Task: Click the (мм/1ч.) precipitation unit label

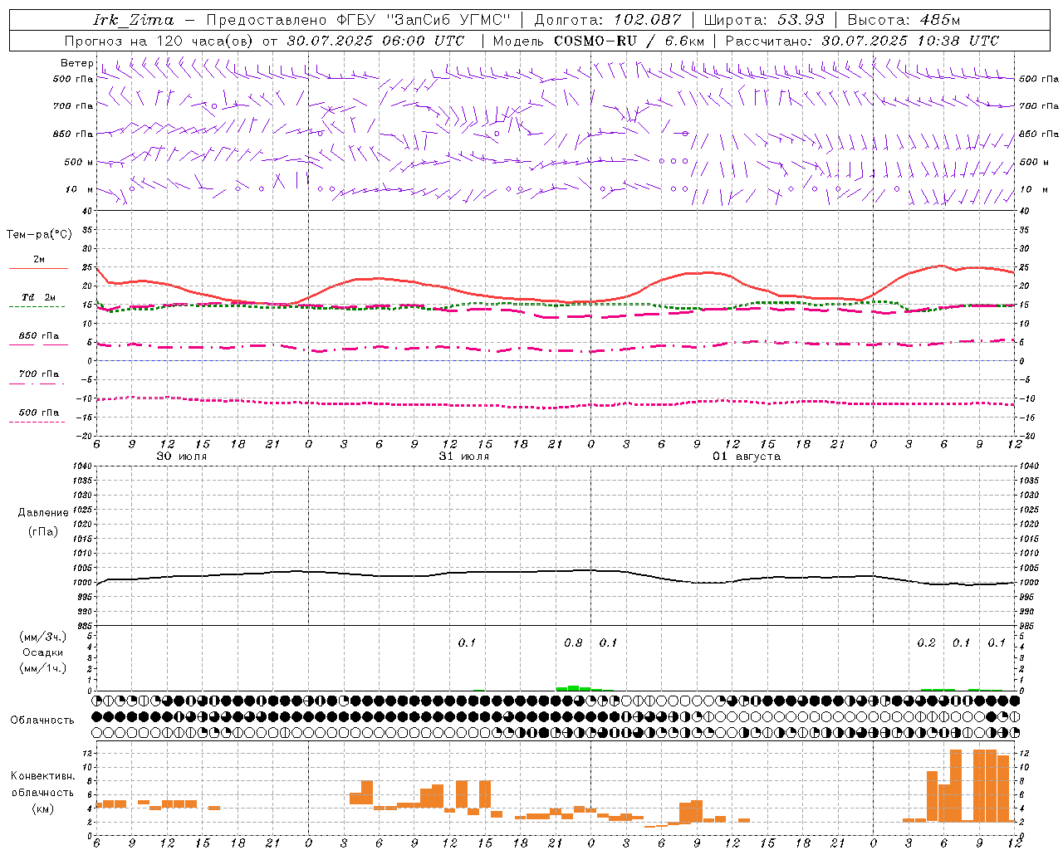Action: (43, 668)
